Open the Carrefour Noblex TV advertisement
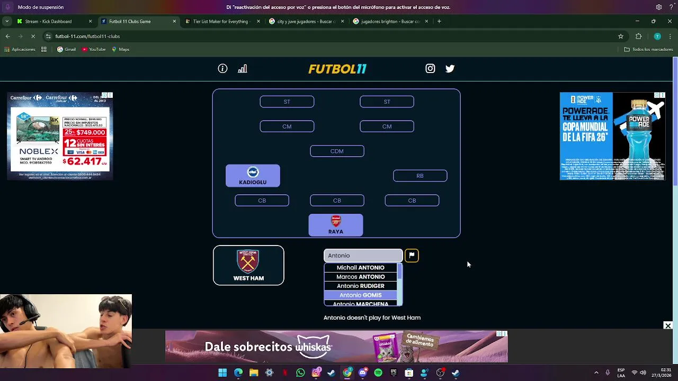Screen dimensions: 678x381 pyautogui.click(x=60, y=137)
